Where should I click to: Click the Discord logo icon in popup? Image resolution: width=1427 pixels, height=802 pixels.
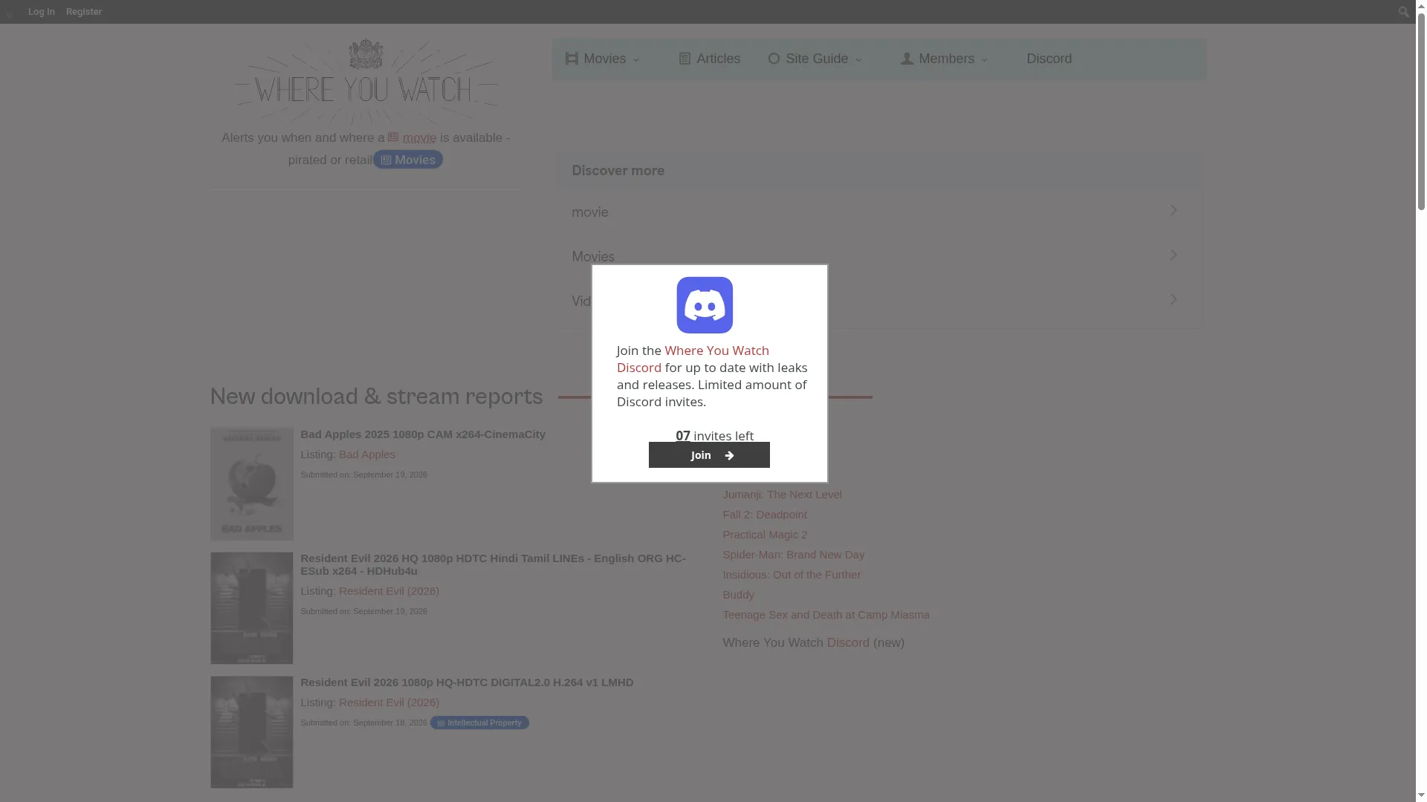point(705,305)
